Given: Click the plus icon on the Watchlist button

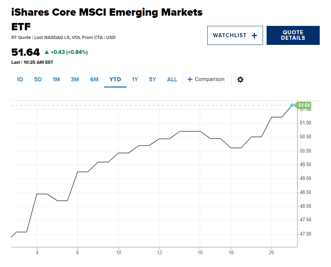Looking at the screenshot, I should tap(254, 36).
